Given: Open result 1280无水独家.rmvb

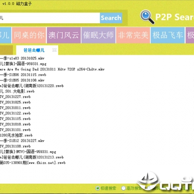Looking at the screenshot, I should (x=16, y=135).
